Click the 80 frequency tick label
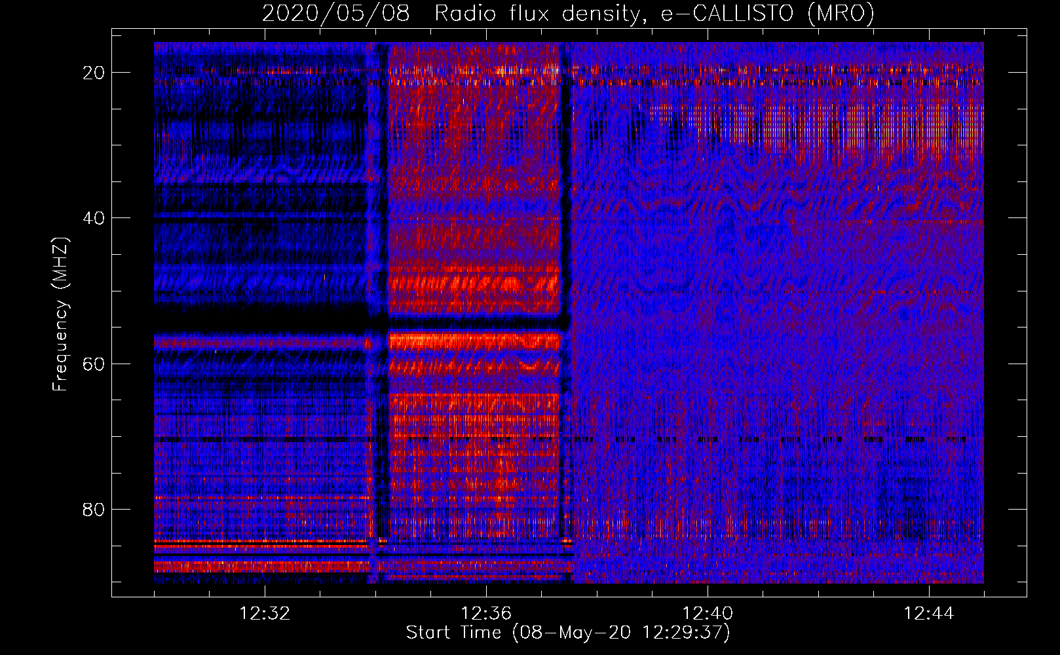The image size is (1060, 655). [94, 509]
